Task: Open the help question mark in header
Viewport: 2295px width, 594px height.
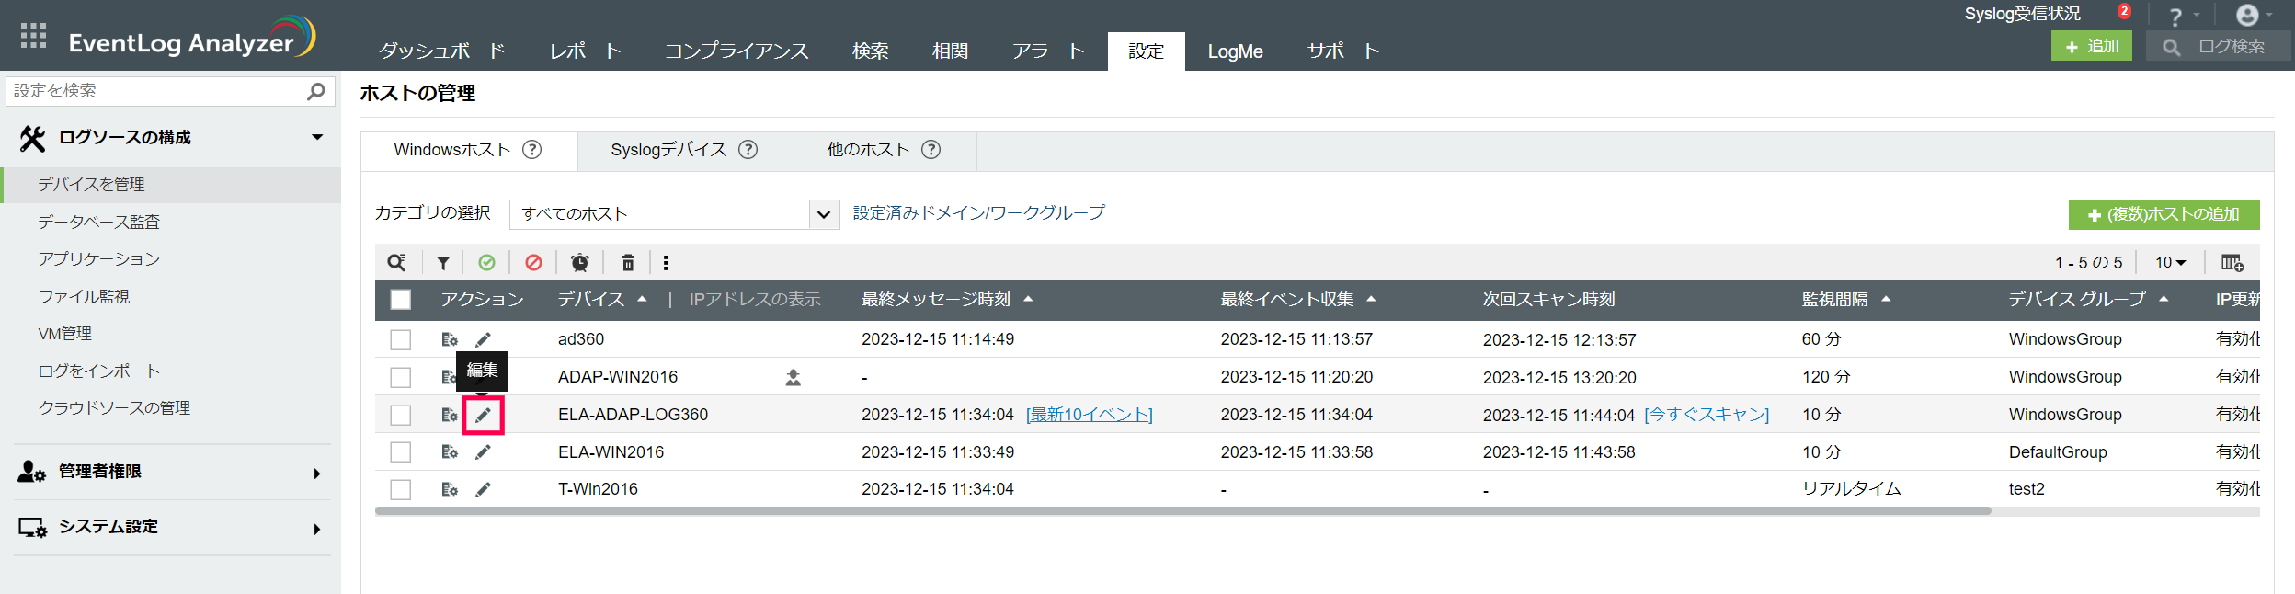Action: pos(2175,17)
